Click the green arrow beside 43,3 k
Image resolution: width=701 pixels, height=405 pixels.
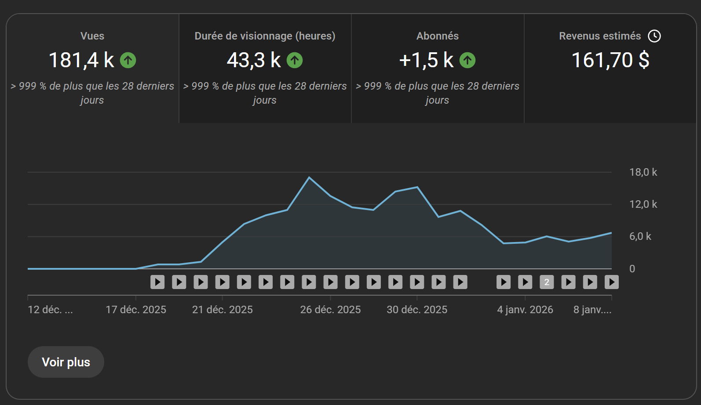pyautogui.click(x=295, y=60)
